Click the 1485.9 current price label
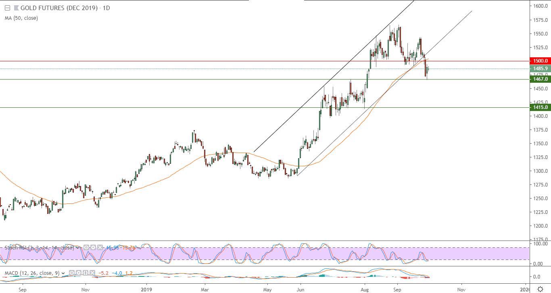 pos(539,69)
